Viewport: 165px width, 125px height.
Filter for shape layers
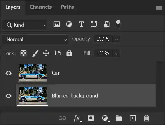pos(94,24)
